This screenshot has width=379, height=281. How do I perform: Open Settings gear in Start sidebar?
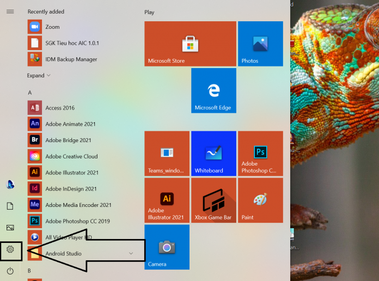point(10,249)
